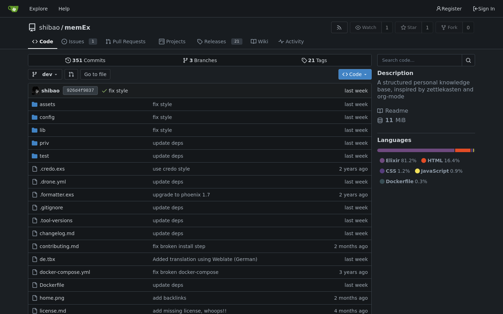The width and height of the screenshot is (503, 314).
Task: Open the RSS feed icon
Action: 339,28
